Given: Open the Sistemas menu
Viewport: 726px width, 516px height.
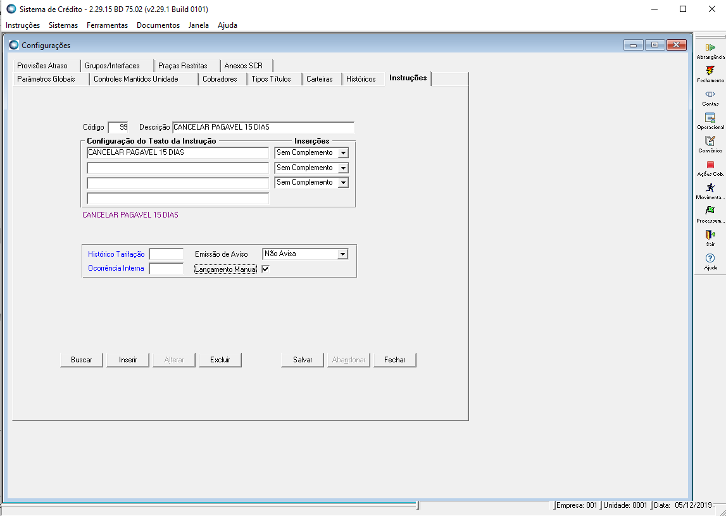Looking at the screenshot, I should pyautogui.click(x=63, y=25).
